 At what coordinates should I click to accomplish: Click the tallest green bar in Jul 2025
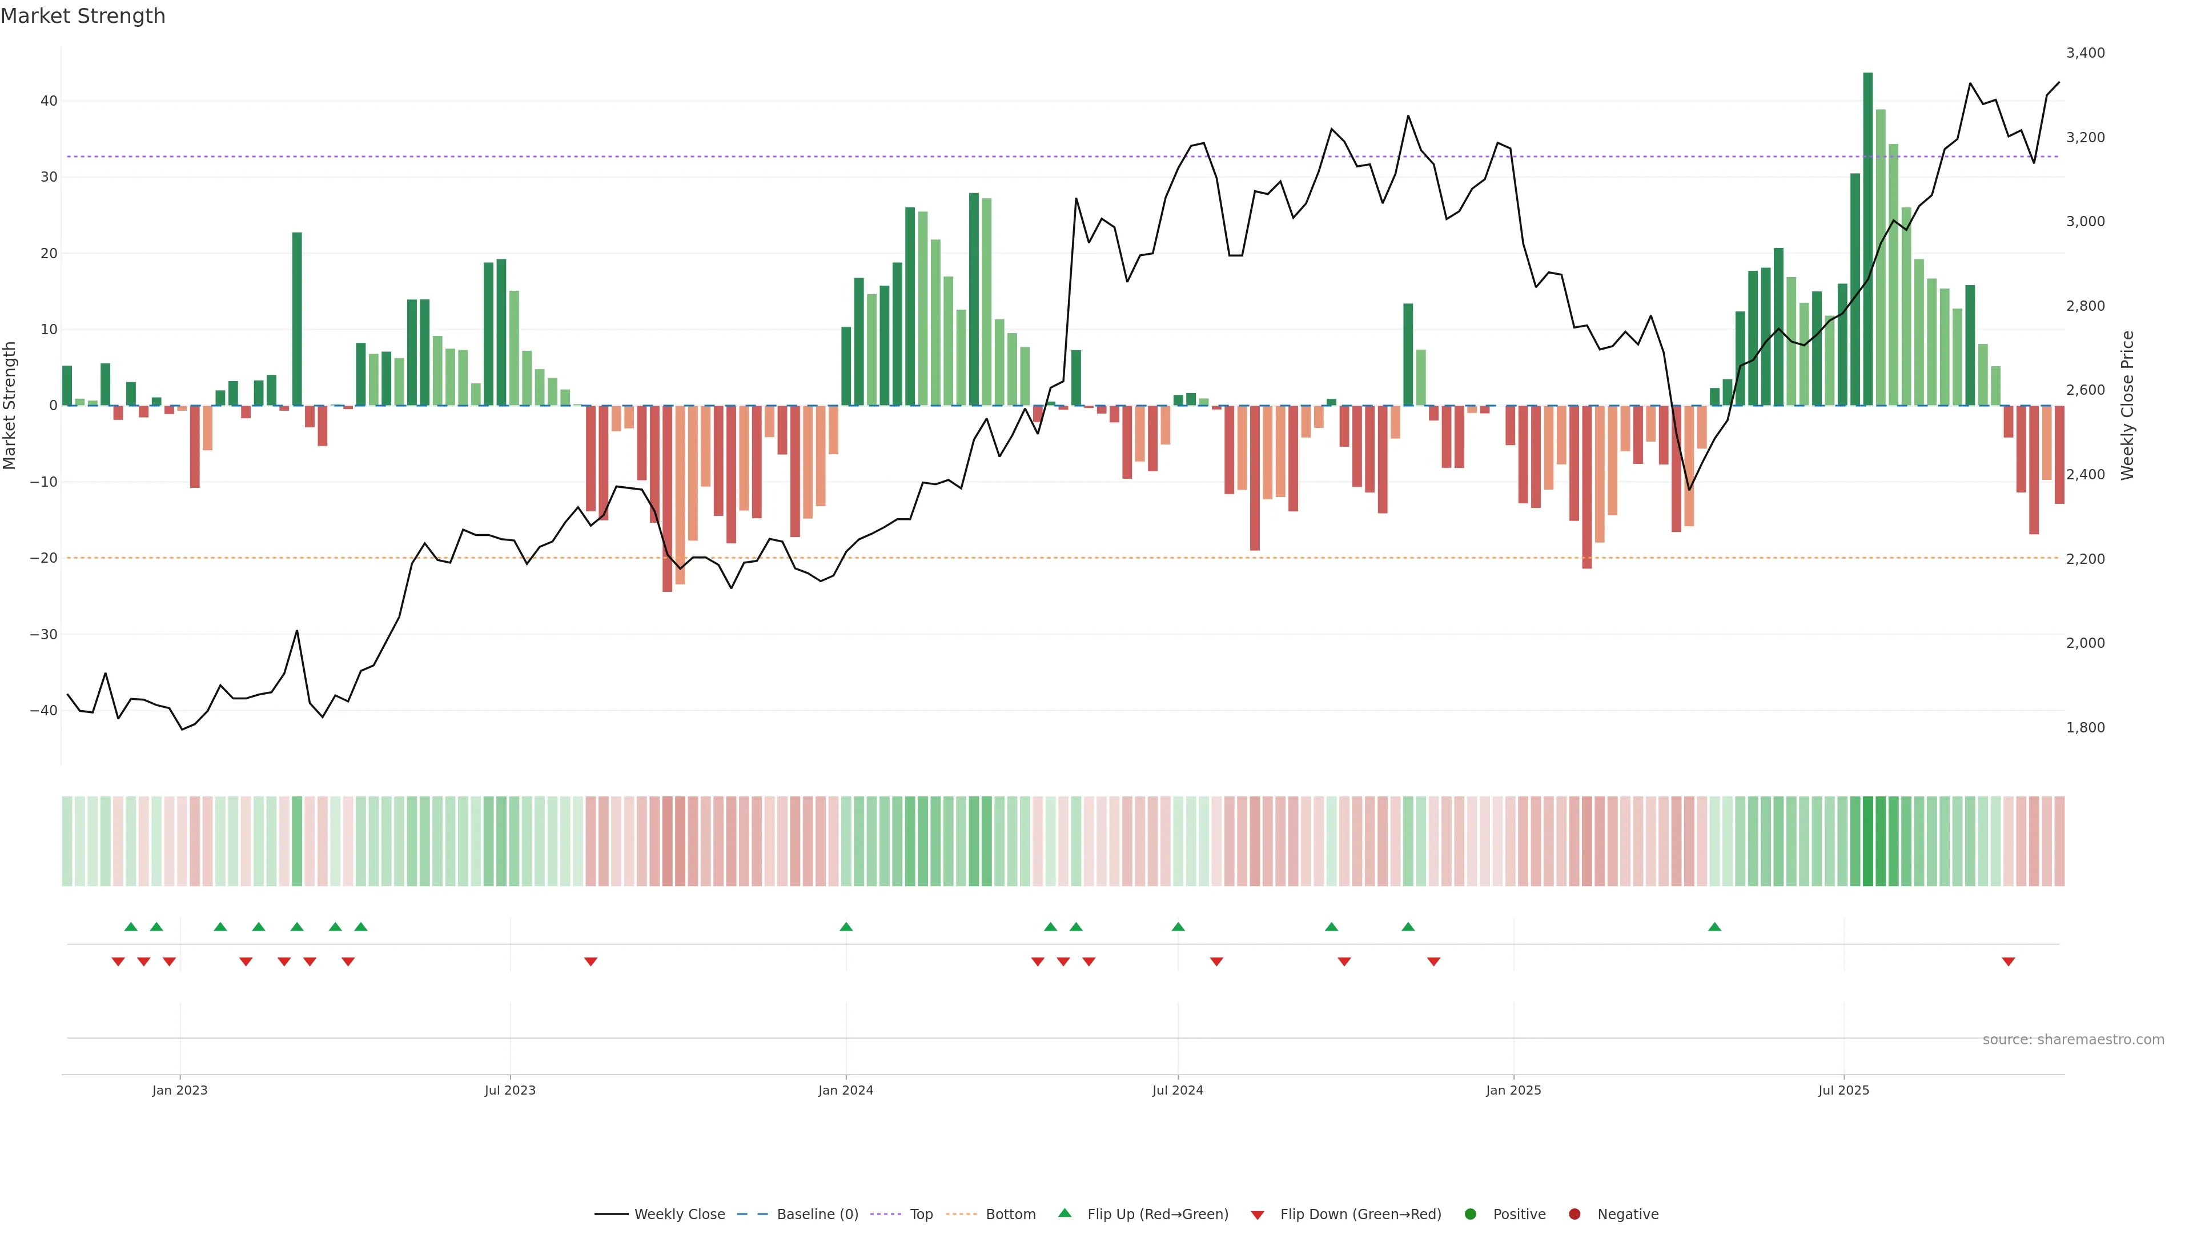[1868, 238]
